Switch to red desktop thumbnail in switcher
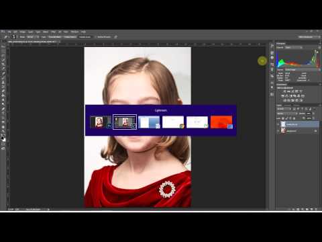This screenshot has width=322, height=242. click(221, 122)
